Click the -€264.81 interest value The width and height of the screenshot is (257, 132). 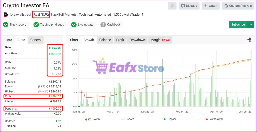point(55,101)
